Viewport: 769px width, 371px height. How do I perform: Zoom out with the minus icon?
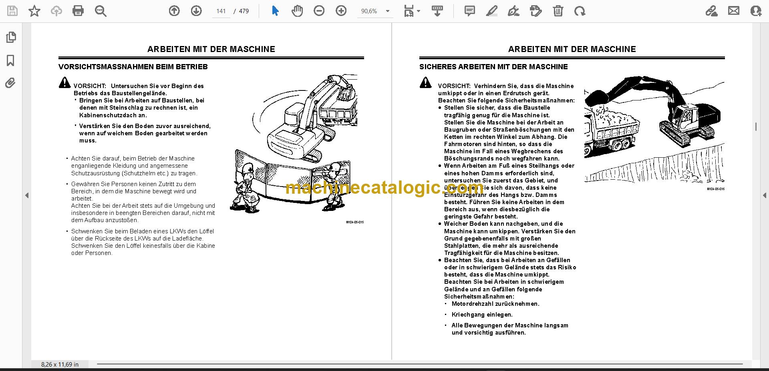pos(319,11)
